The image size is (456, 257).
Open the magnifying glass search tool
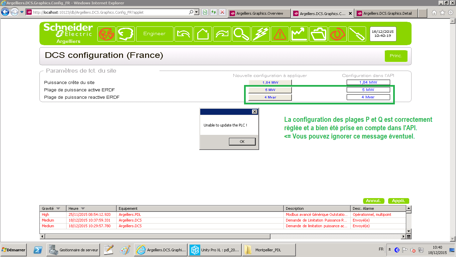pos(241,34)
